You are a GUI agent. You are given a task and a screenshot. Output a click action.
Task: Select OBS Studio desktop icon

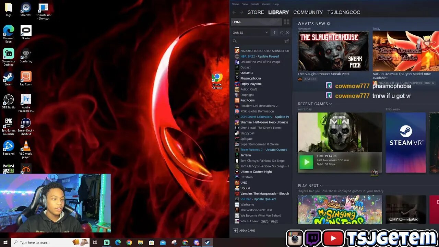coord(9,102)
